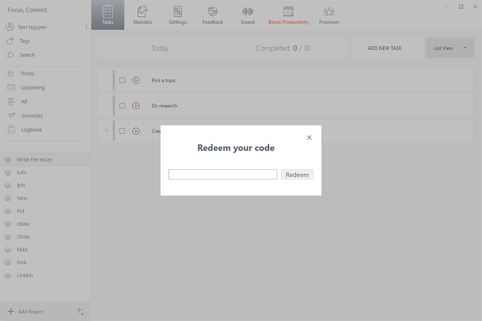The image size is (482, 321).
Task: Click the redeem code input field
Action: (223, 174)
